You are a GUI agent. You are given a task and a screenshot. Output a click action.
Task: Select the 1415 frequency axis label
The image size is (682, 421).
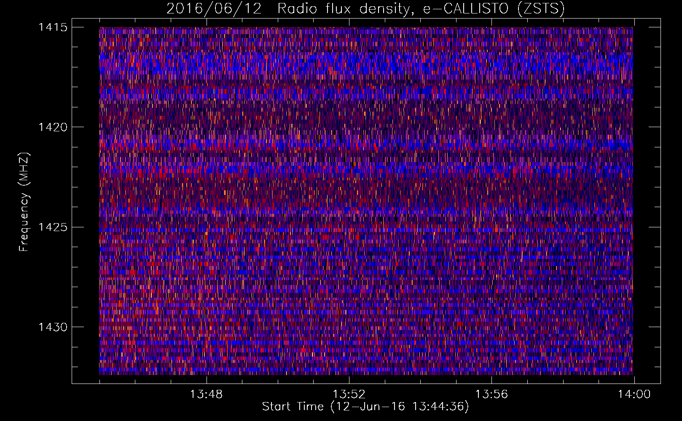click(x=53, y=27)
